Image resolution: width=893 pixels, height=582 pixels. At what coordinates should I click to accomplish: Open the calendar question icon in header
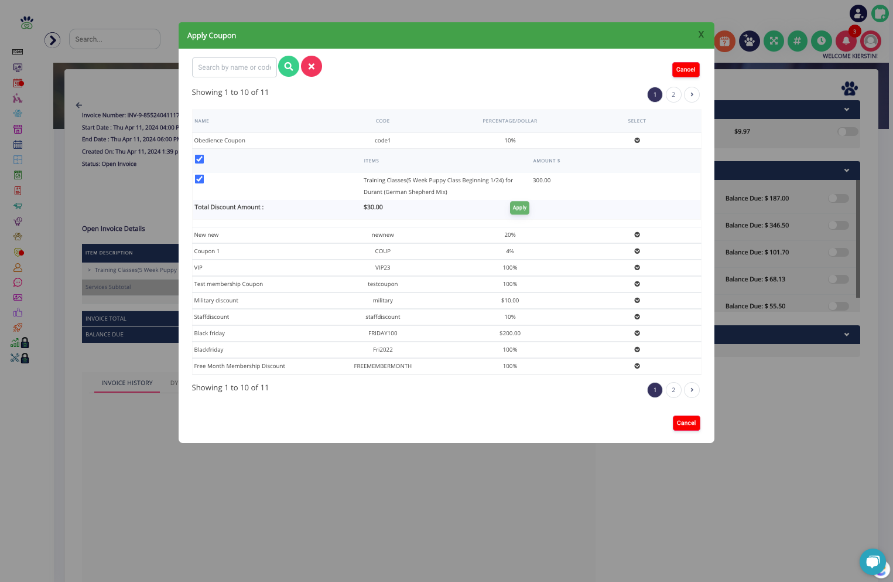(724, 41)
